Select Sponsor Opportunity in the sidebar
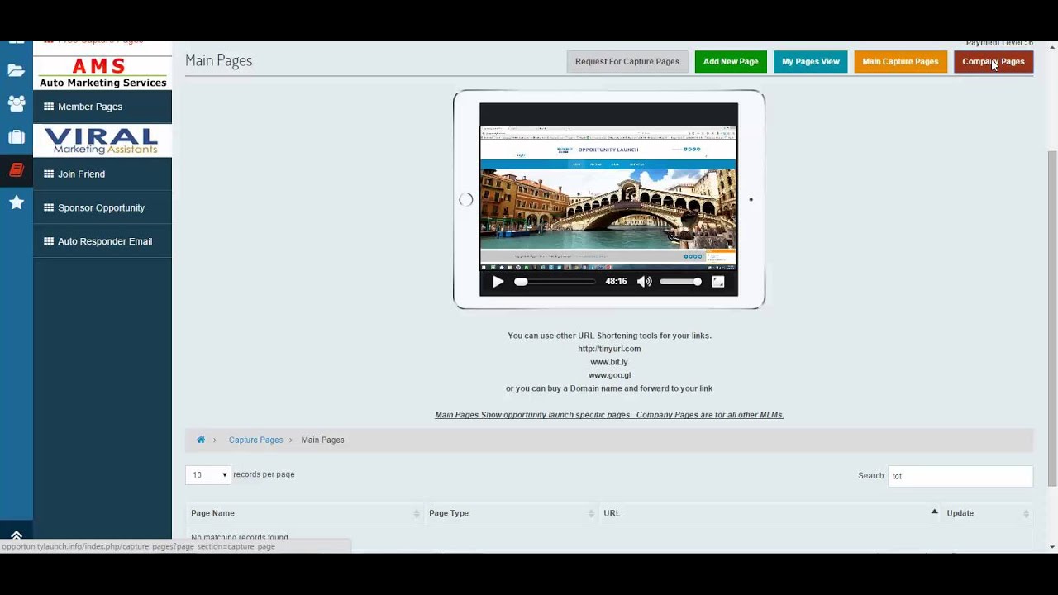 tap(102, 207)
